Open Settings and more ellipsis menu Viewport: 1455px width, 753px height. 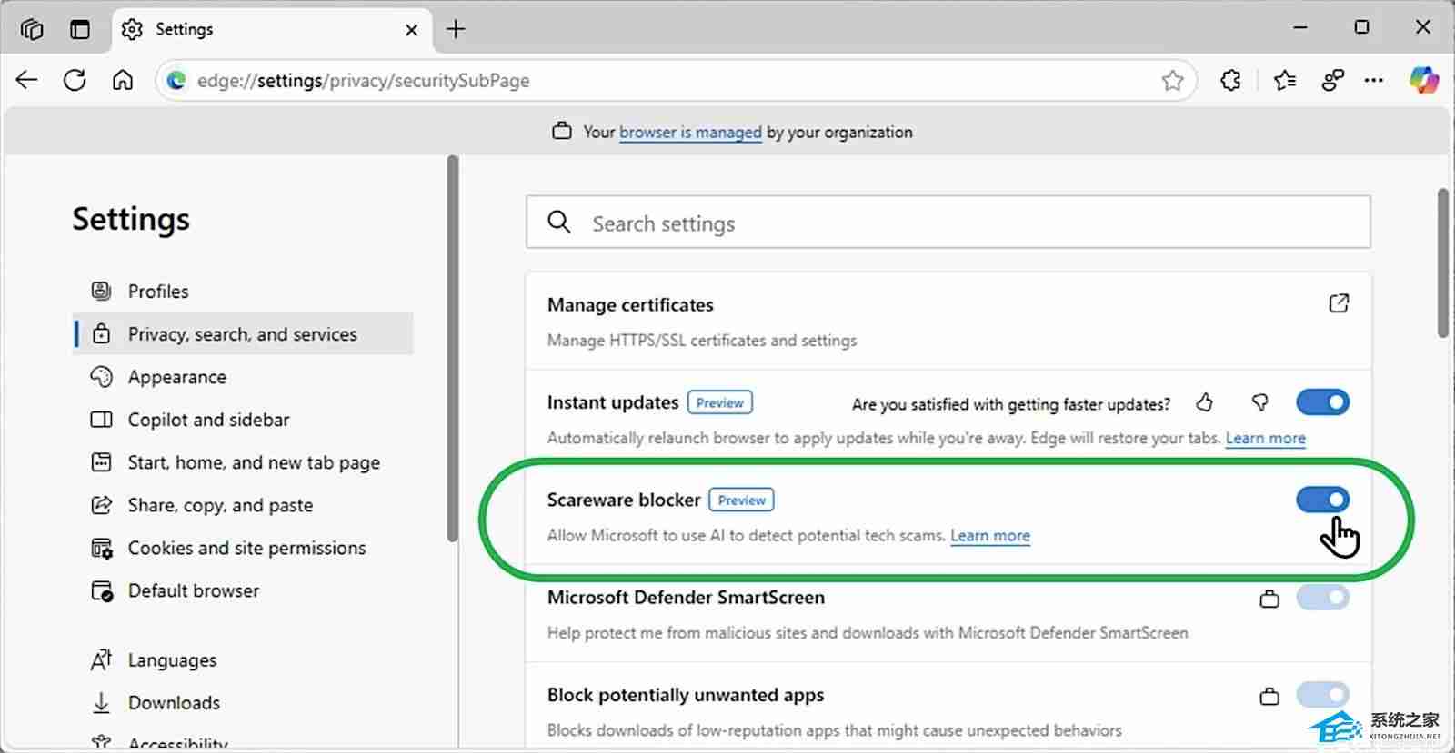pyautogui.click(x=1374, y=80)
